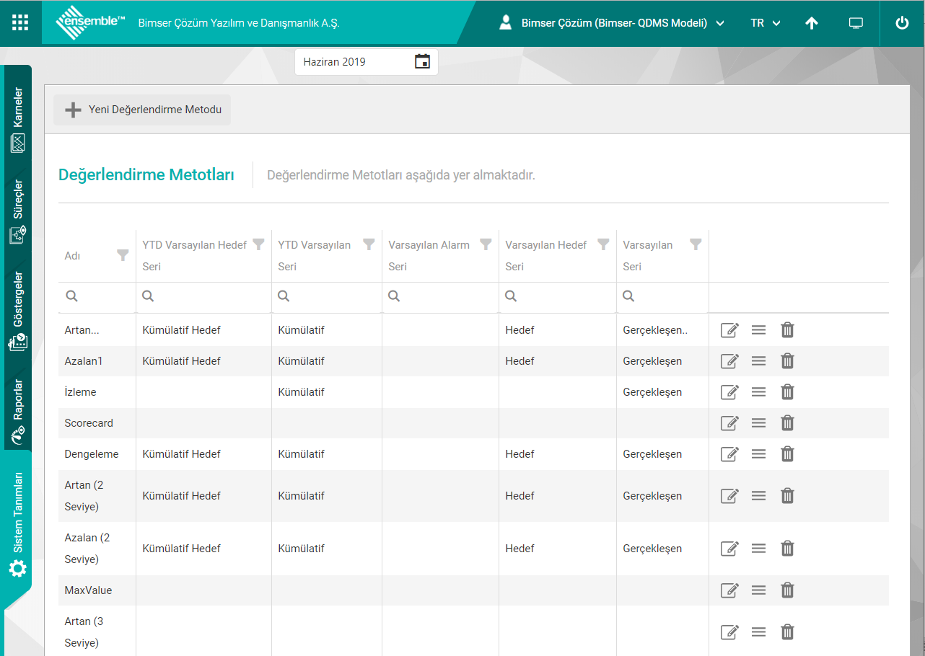The height and width of the screenshot is (656, 925).
Task: Click the upward arrow icon in header
Action: tap(812, 23)
